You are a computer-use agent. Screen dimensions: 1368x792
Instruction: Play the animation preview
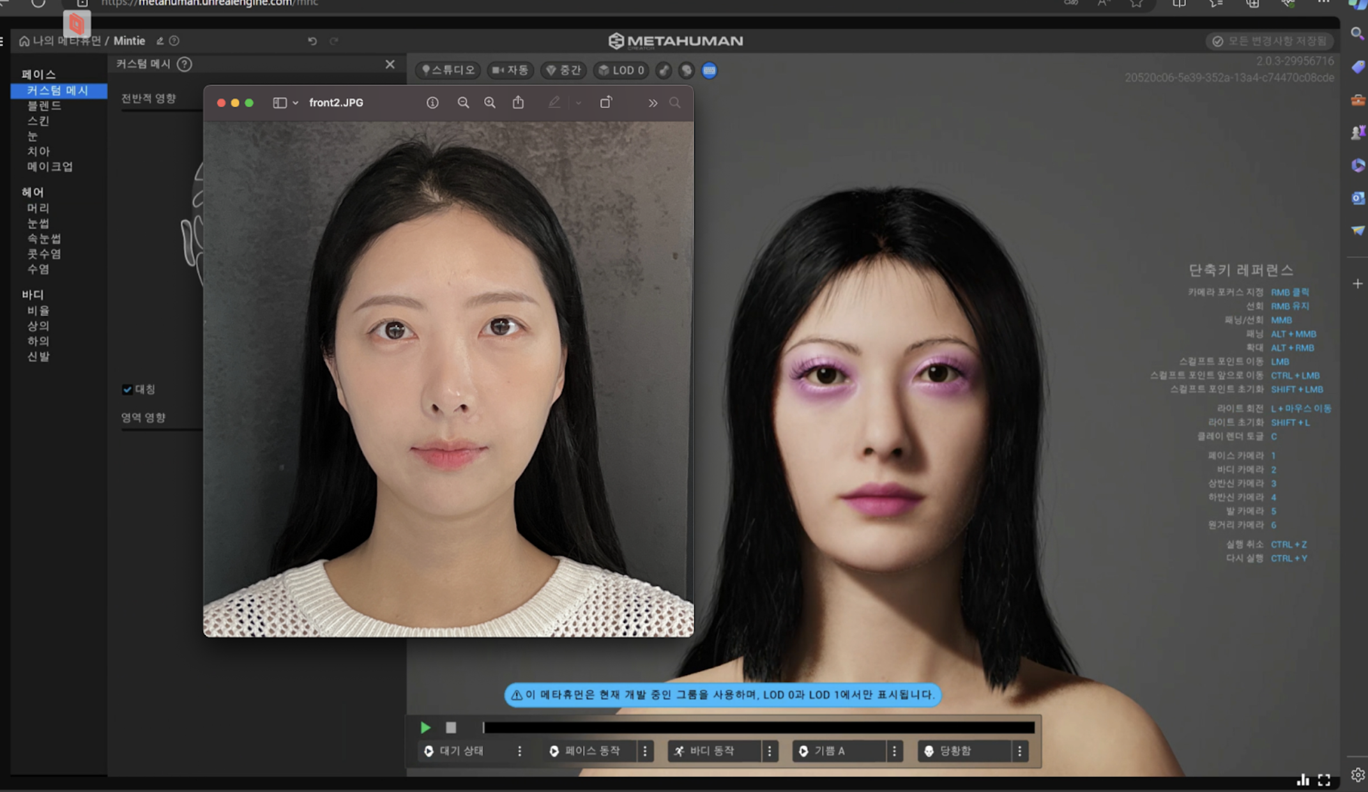425,727
